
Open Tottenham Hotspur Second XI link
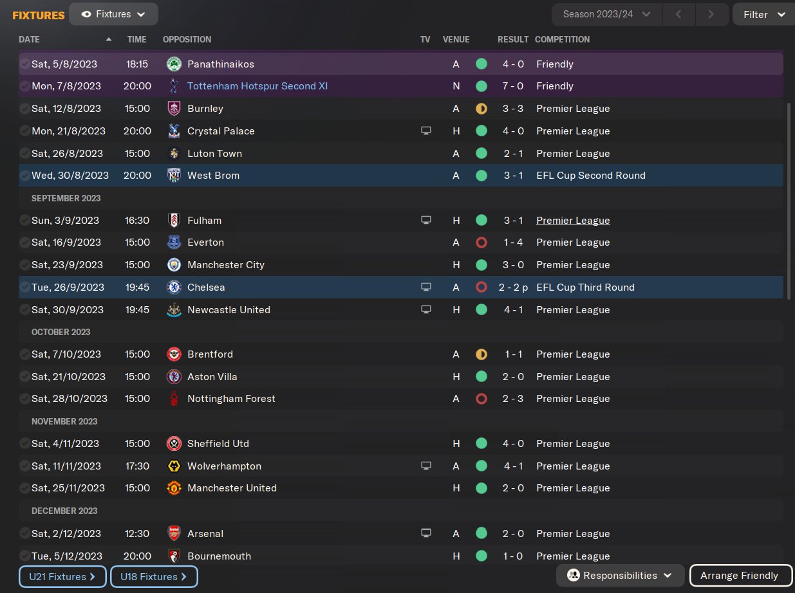pos(257,86)
